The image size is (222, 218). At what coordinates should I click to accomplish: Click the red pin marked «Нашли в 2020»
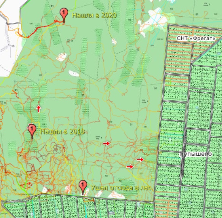point(64,15)
